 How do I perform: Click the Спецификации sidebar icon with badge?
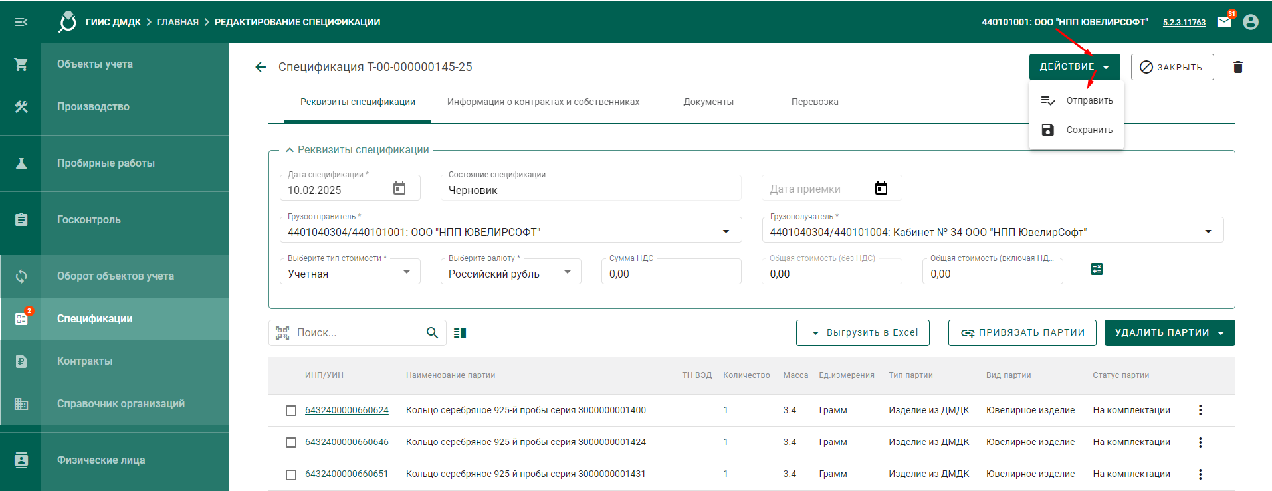pos(21,319)
